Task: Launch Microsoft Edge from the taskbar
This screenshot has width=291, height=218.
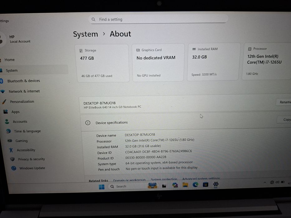Action: click(195, 184)
